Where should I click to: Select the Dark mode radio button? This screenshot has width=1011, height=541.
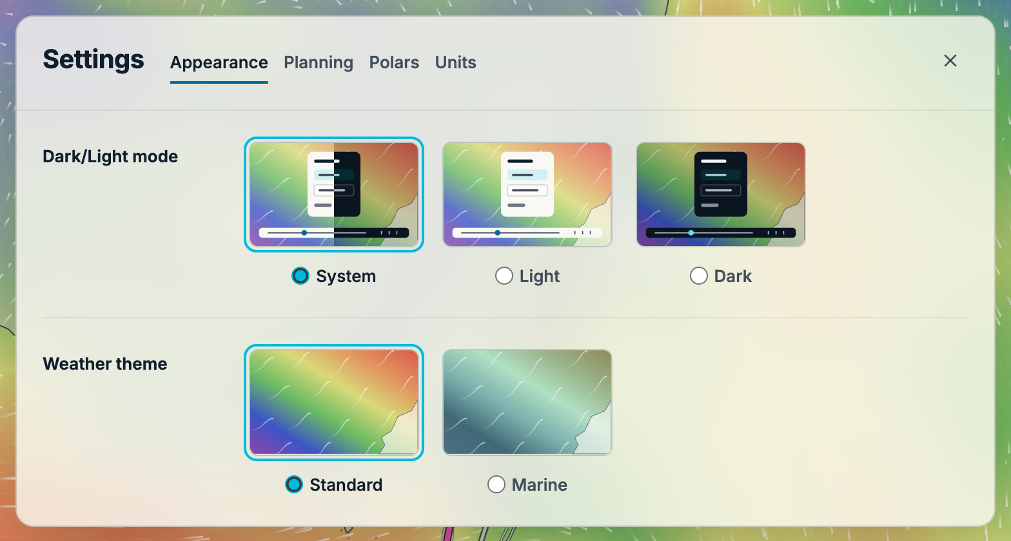click(699, 276)
